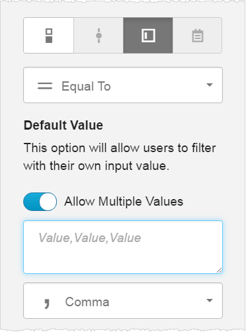This screenshot has height=332, width=246.
Task: Click the filter description paragraph text
Action: 120,157
